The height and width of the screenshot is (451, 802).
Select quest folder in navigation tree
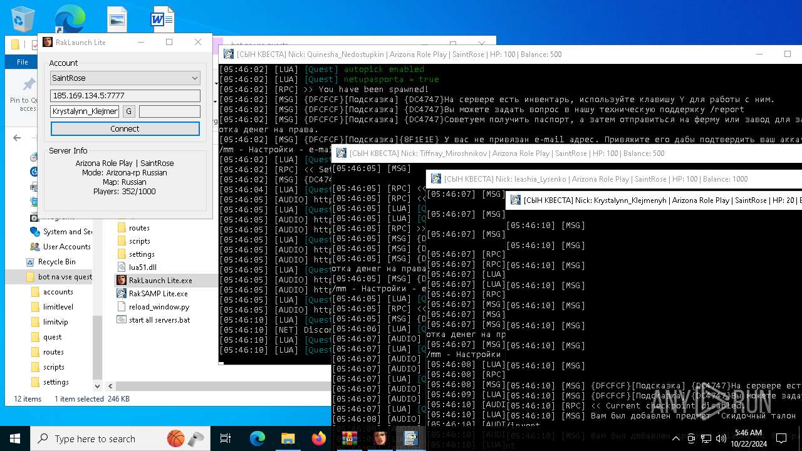(x=52, y=337)
